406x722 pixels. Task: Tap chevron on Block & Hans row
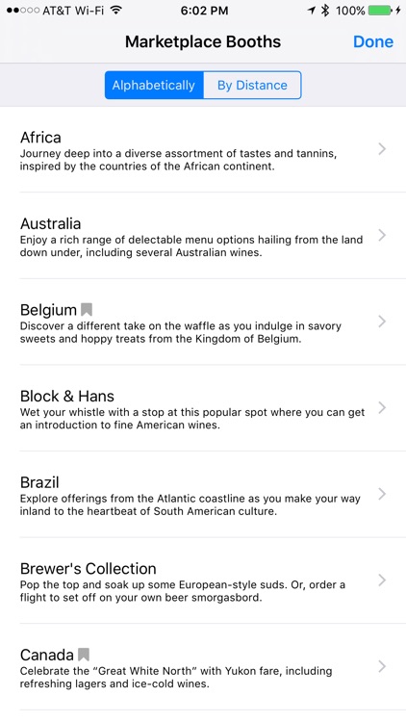(382, 407)
